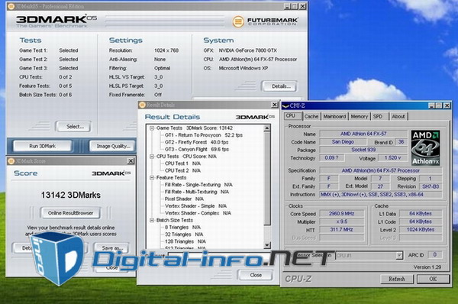Collapse the CPU Tests tree node
The image size is (458, 304).
pos(152,157)
